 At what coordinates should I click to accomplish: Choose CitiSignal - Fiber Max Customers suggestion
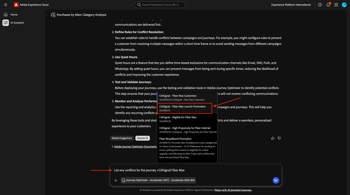(187, 97)
